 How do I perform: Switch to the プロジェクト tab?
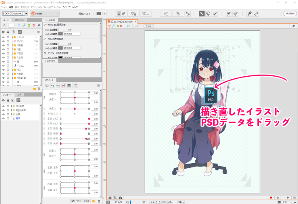20,20
